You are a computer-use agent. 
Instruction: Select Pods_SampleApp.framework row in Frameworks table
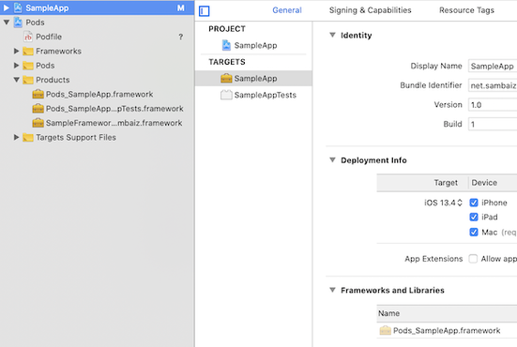447,330
